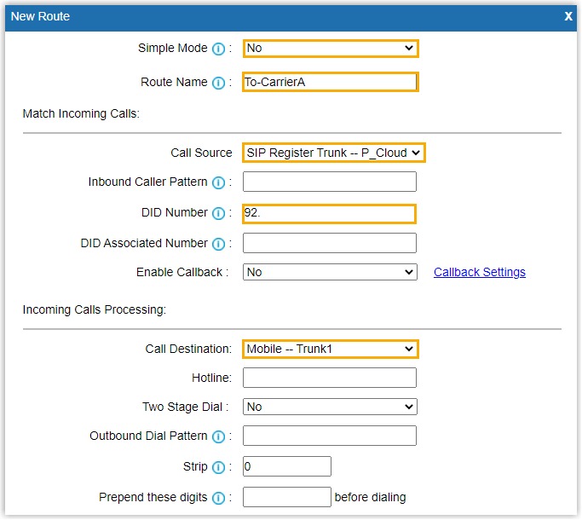Open the Simple Mode dropdown
The width and height of the screenshot is (582, 520).
(x=330, y=49)
